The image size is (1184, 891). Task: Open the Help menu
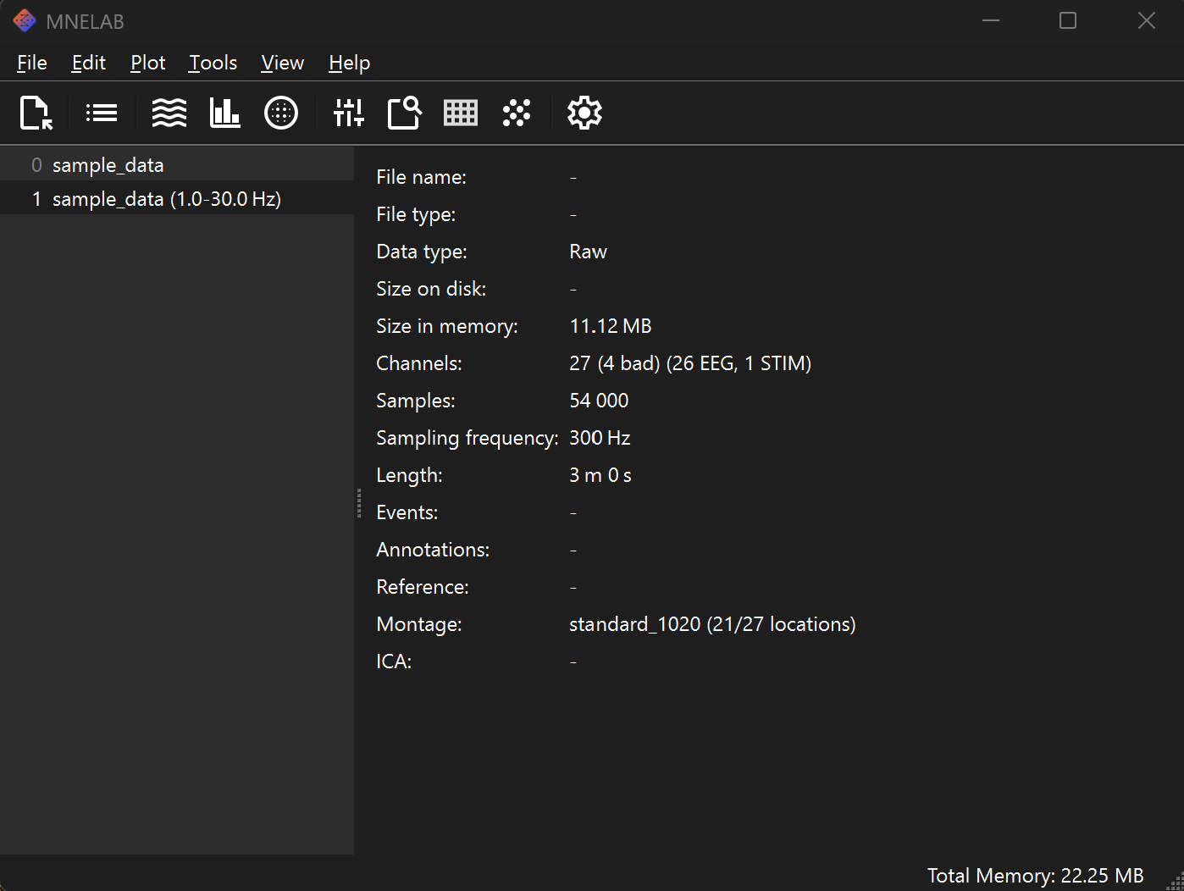(x=349, y=63)
